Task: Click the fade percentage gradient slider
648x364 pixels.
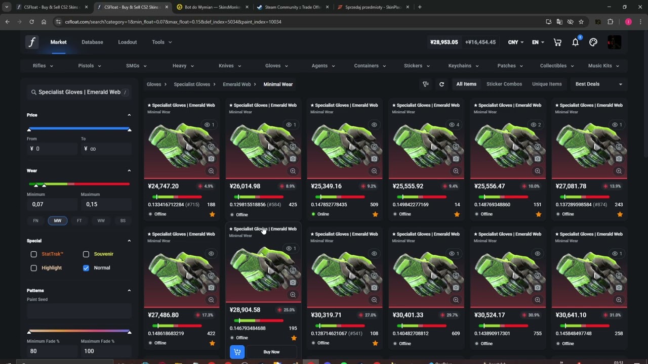Action: tap(79, 331)
